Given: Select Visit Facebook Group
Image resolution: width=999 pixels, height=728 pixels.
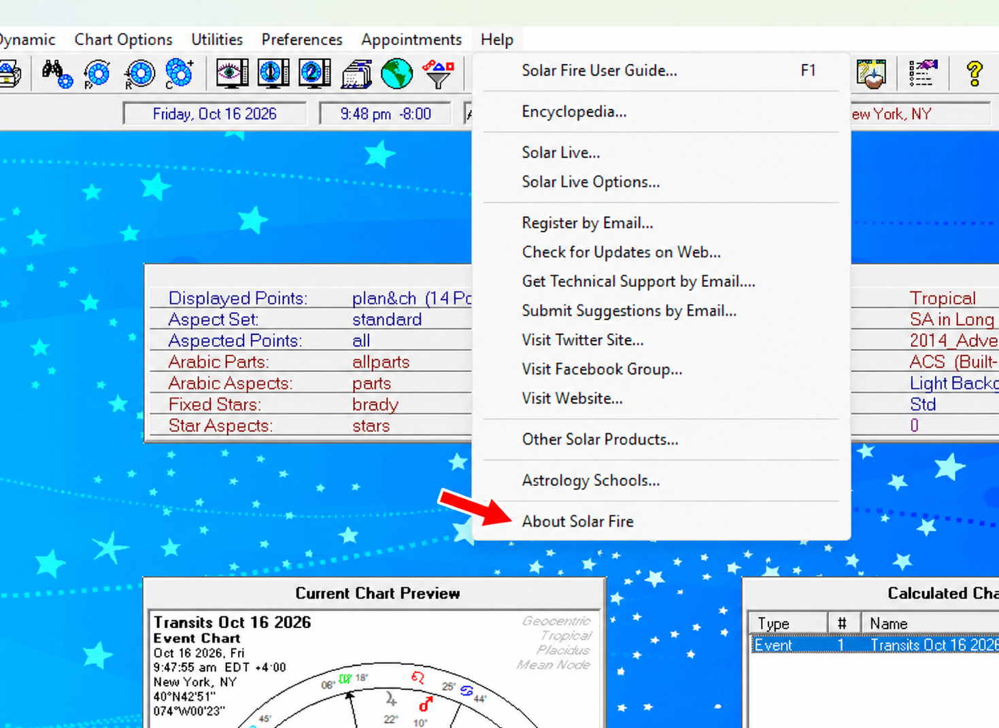Looking at the screenshot, I should 660,369.
